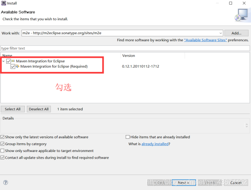Click the Cancel button

[x=236, y=183]
